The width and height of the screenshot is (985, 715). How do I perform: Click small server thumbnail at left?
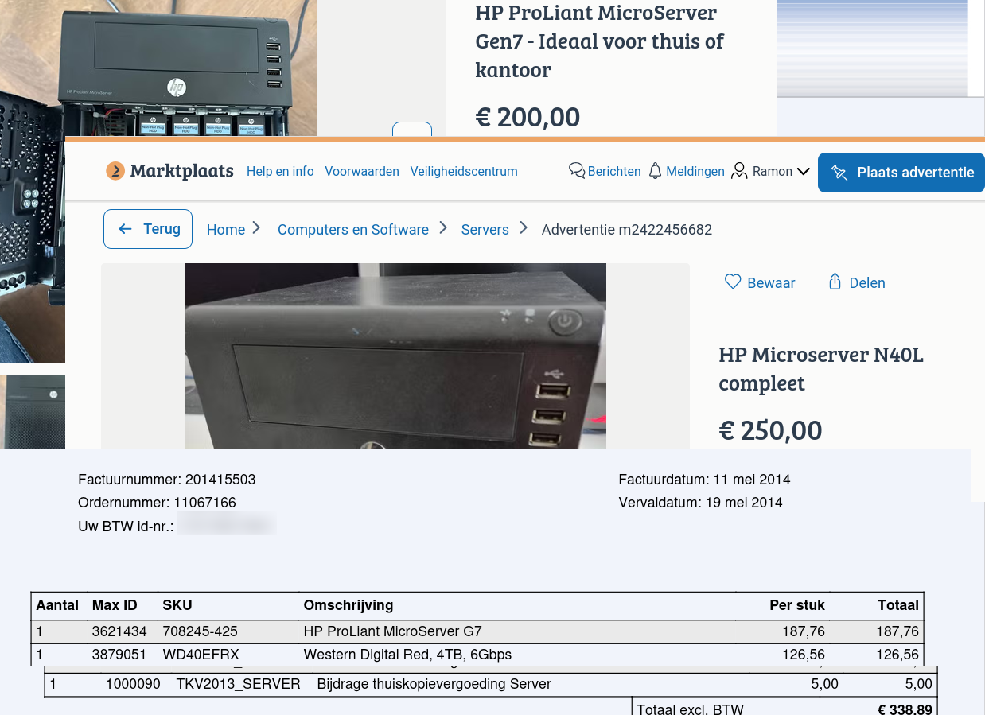[x=33, y=412]
